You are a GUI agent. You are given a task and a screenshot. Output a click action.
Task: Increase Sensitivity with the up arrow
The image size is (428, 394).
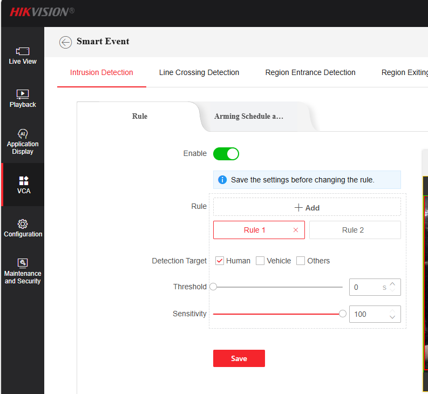tap(392, 311)
